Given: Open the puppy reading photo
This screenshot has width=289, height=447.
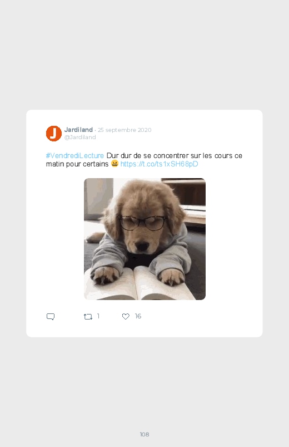Looking at the screenshot, I should (x=144, y=239).
